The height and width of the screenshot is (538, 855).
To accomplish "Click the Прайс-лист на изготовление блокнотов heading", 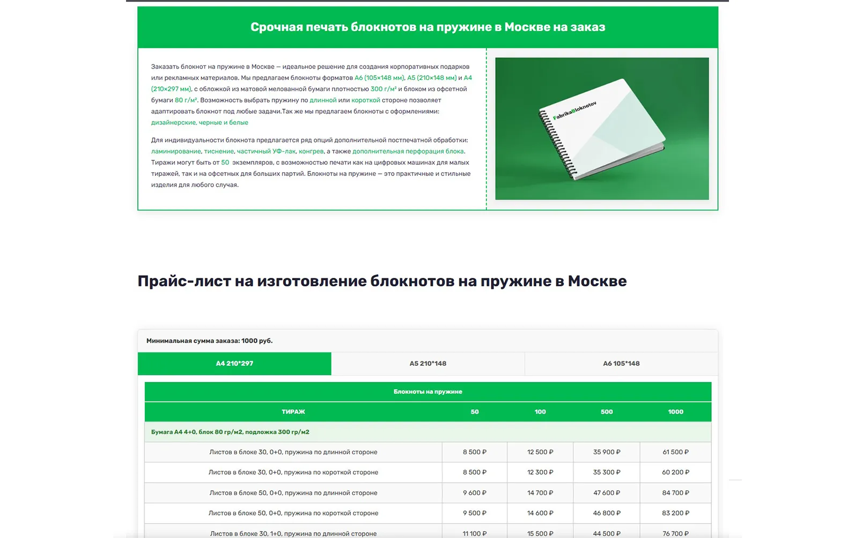I will point(382,281).
